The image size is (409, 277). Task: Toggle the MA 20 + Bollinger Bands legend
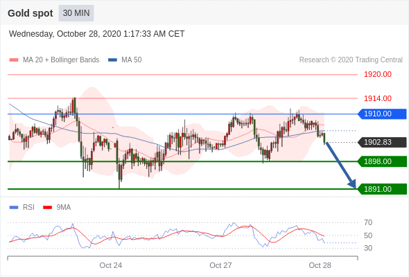(x=61, y=60)
